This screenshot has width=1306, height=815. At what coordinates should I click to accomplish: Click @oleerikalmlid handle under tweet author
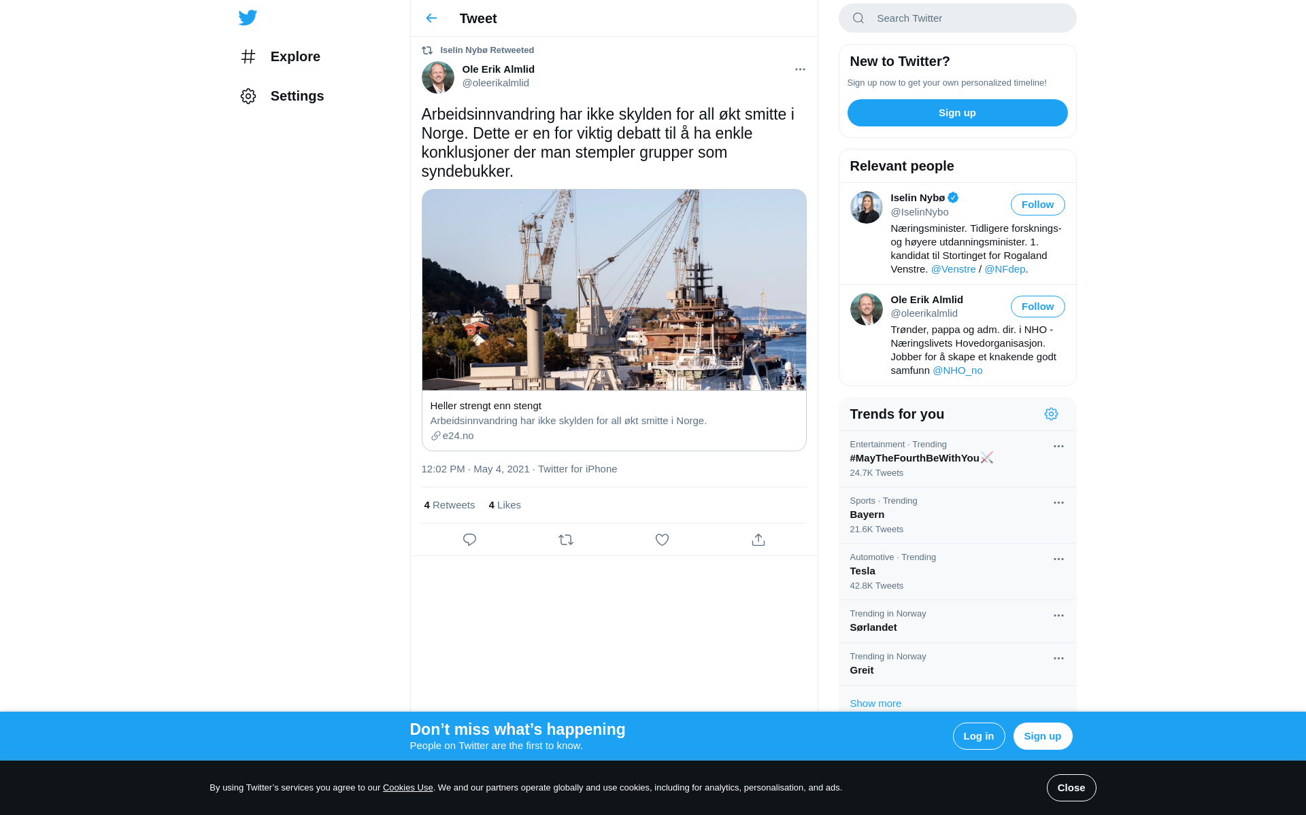coord(495,83)
